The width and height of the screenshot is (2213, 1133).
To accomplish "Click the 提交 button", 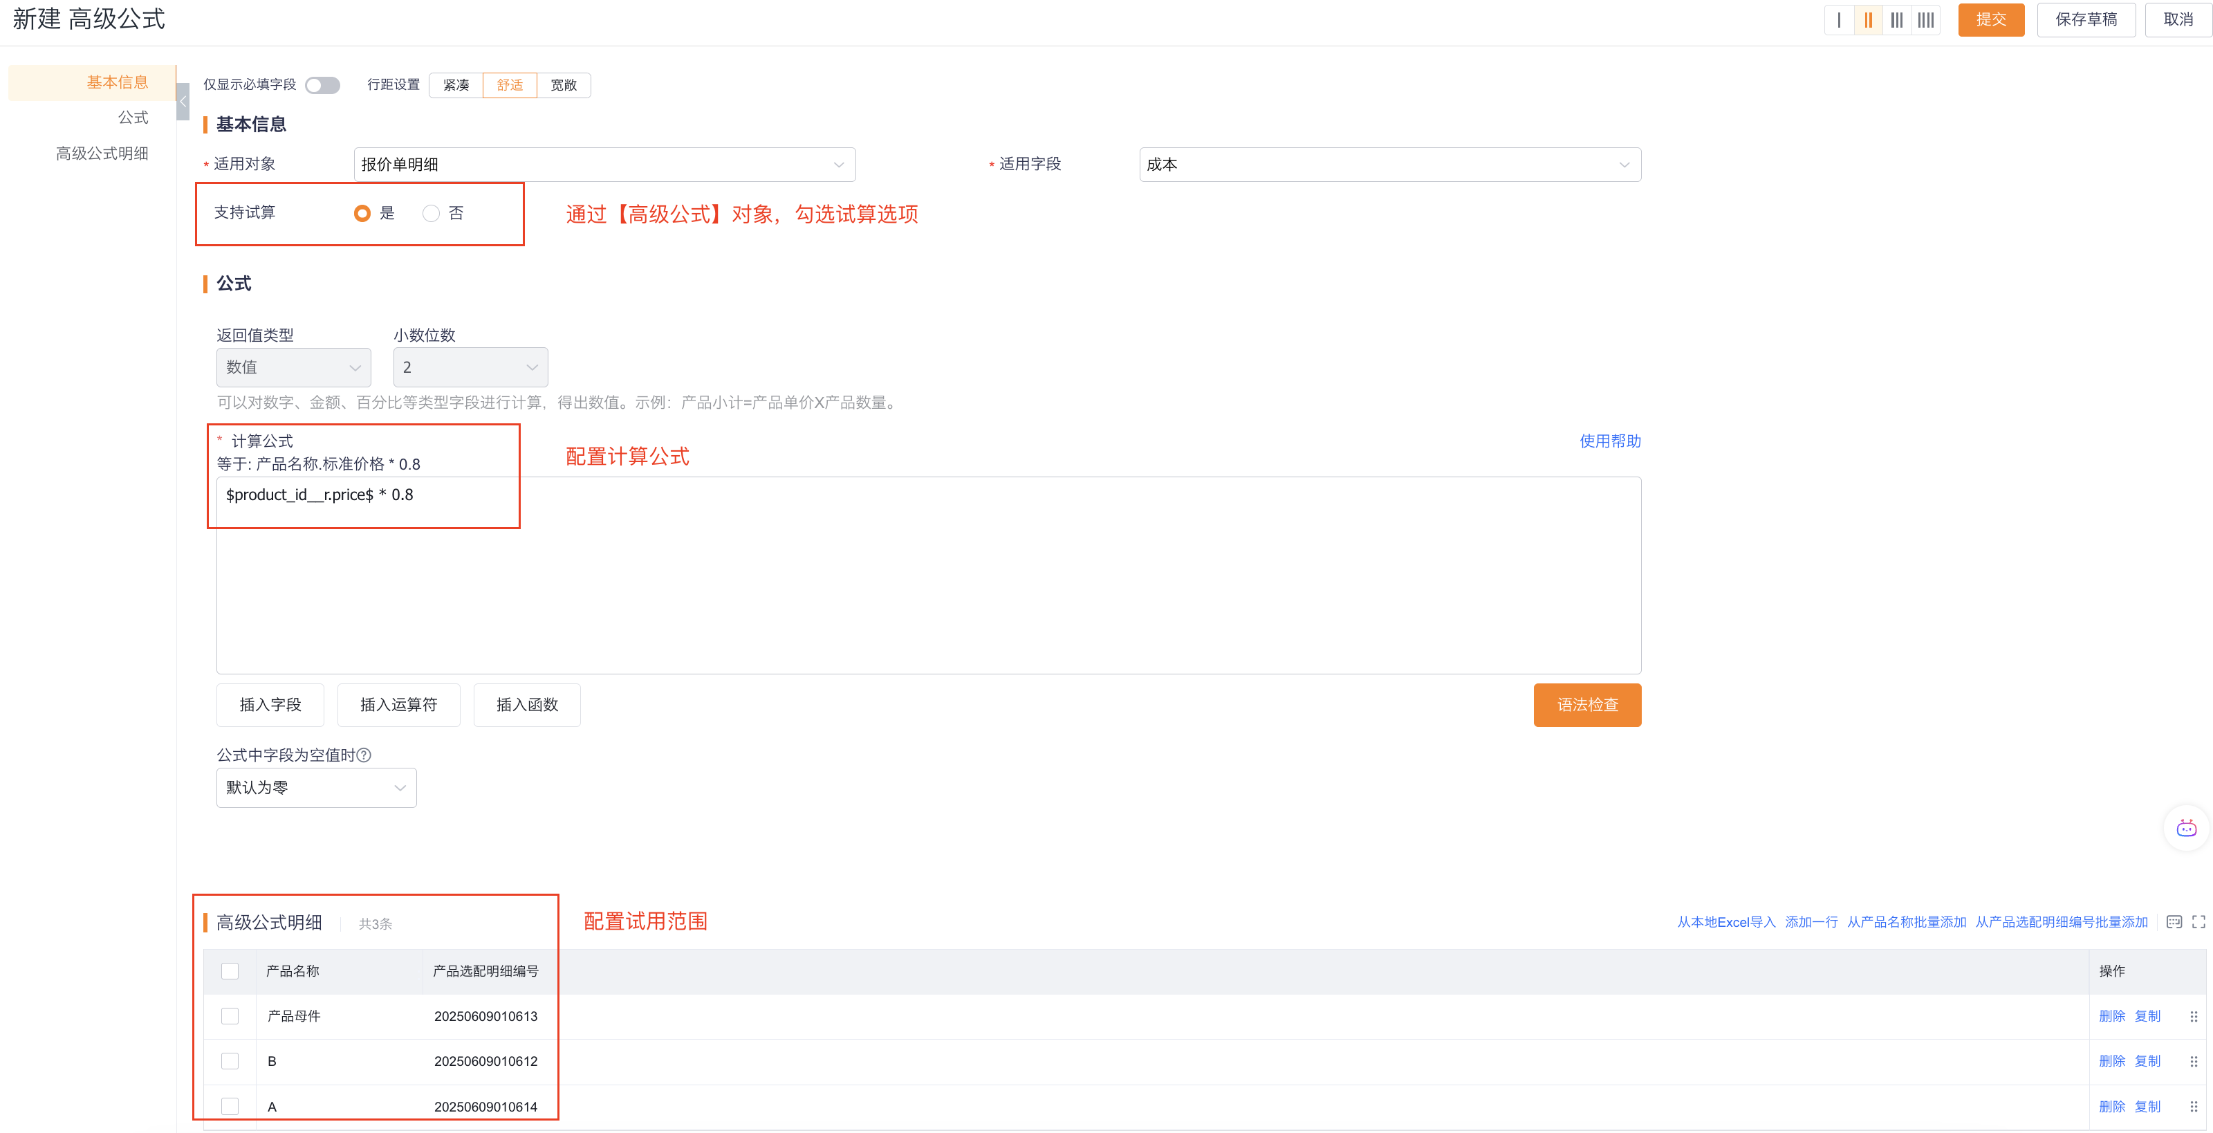I will tap(1990, 20).
